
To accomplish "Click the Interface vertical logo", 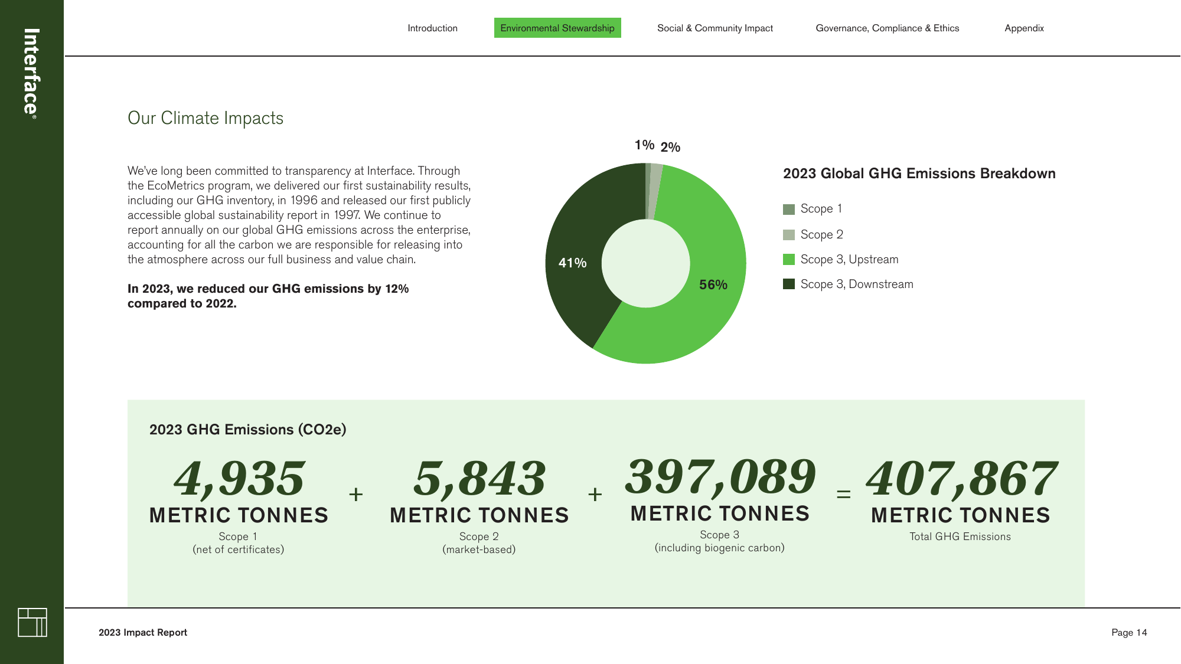I will (31, 73).
